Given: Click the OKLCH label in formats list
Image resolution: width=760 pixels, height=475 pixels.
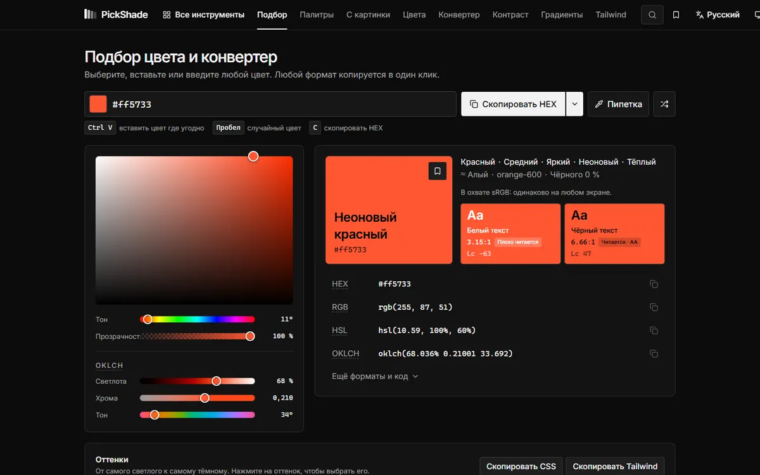Looking at the screenshot, I should (345, 353).
